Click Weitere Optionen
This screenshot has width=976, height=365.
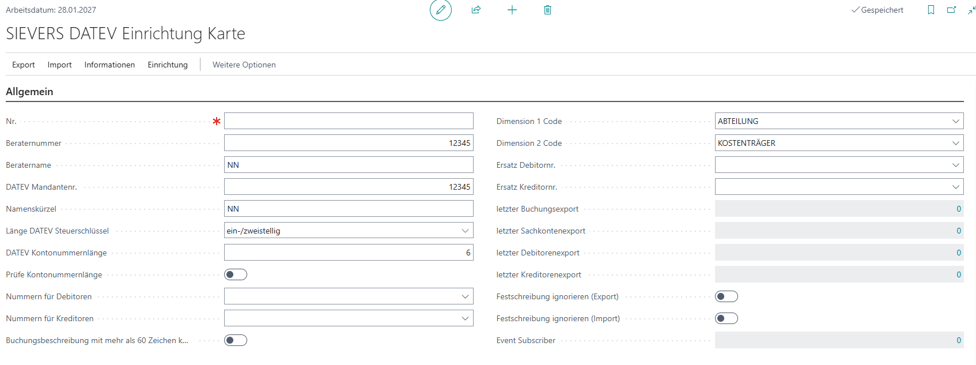[244, 65]
